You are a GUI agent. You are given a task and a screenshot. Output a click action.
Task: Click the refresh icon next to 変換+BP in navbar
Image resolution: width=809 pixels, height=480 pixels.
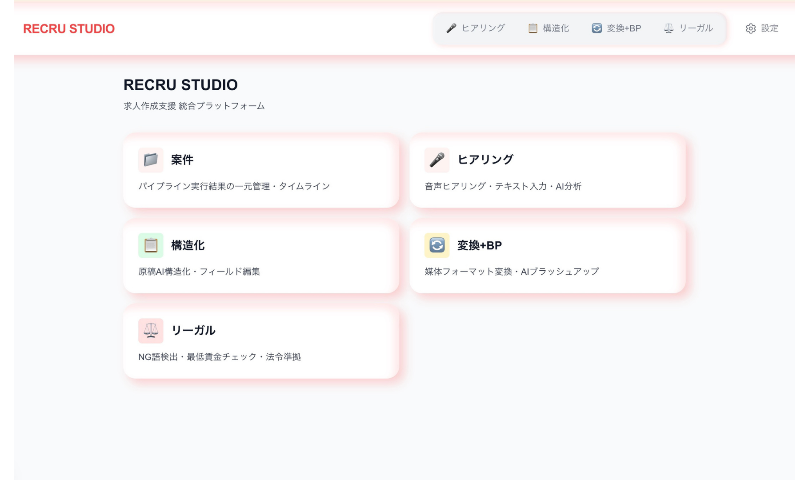click(x=597, y=28)
